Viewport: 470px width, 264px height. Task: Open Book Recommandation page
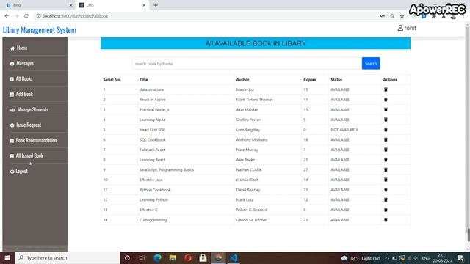point(33,140)
